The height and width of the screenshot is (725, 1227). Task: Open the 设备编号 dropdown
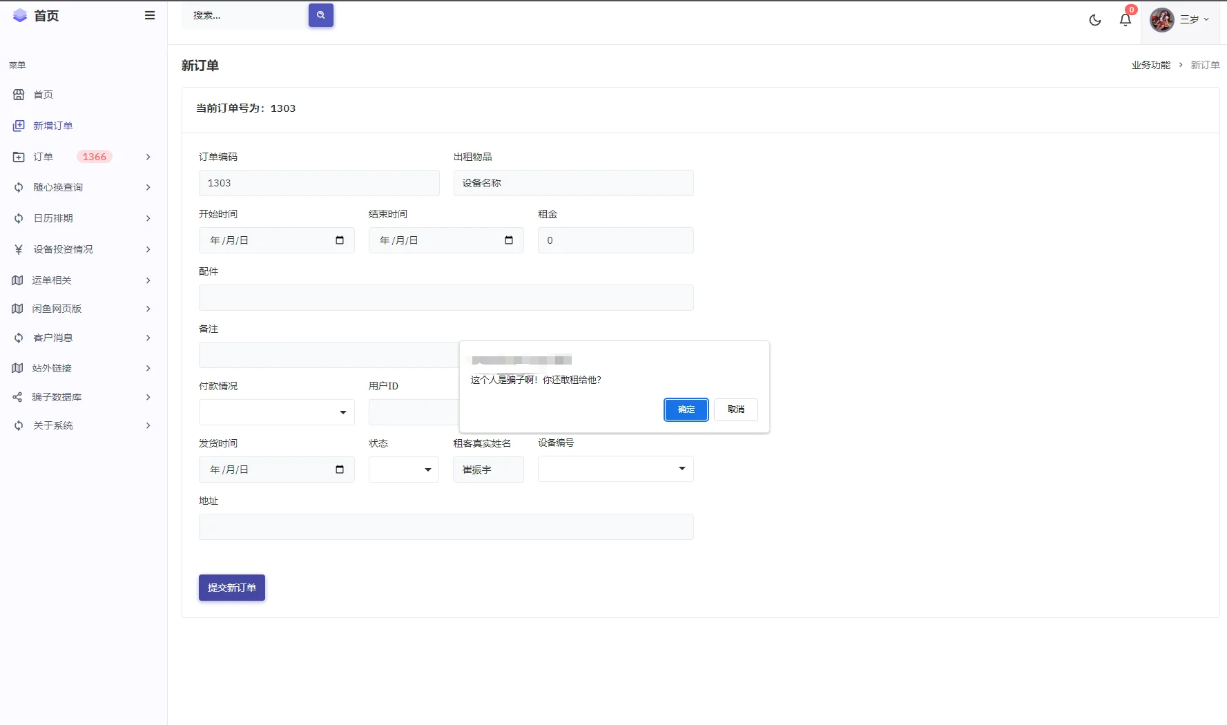[615, 469]
